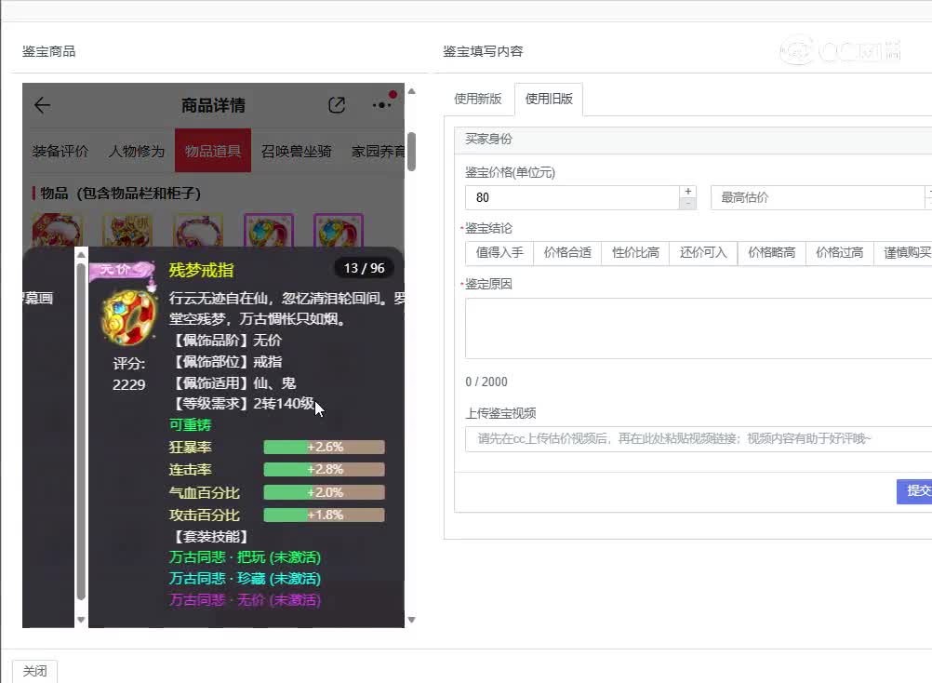Image resolution: width=932 pixels, height=683 pixels.
Task: Switch to 装备评价 tab
Action: (60, 151)
